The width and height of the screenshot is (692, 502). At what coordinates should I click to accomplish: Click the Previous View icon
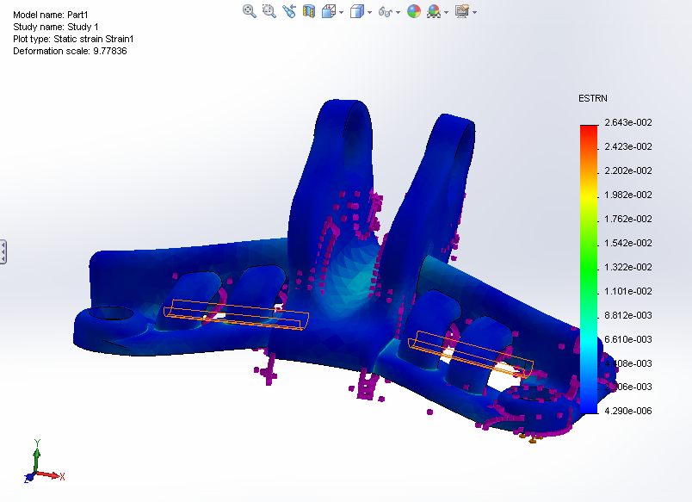[289, 11]
